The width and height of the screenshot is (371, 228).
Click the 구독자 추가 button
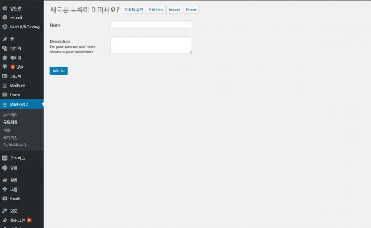pos(134,10)
